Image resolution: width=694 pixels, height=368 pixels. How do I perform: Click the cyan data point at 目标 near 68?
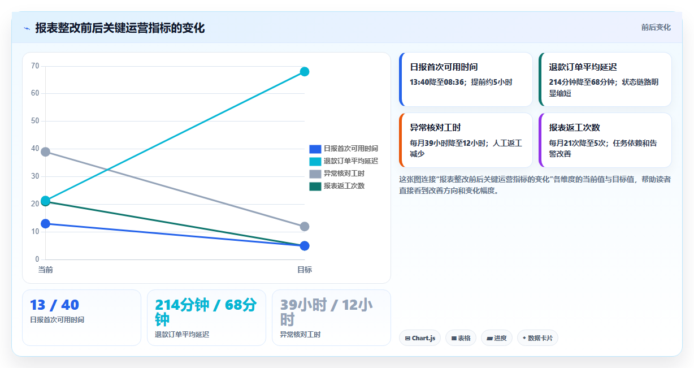tap(305, 72)
